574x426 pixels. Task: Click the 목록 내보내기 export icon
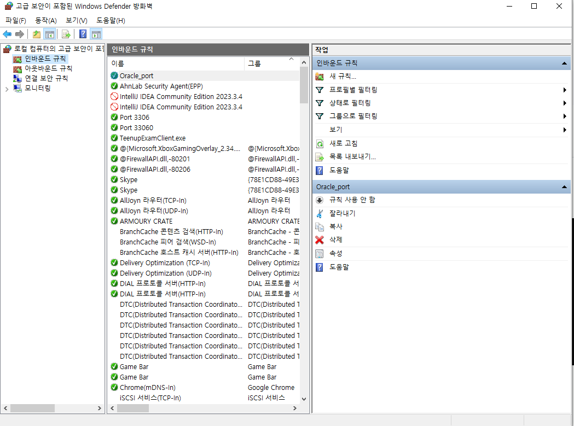coord(320,157)
